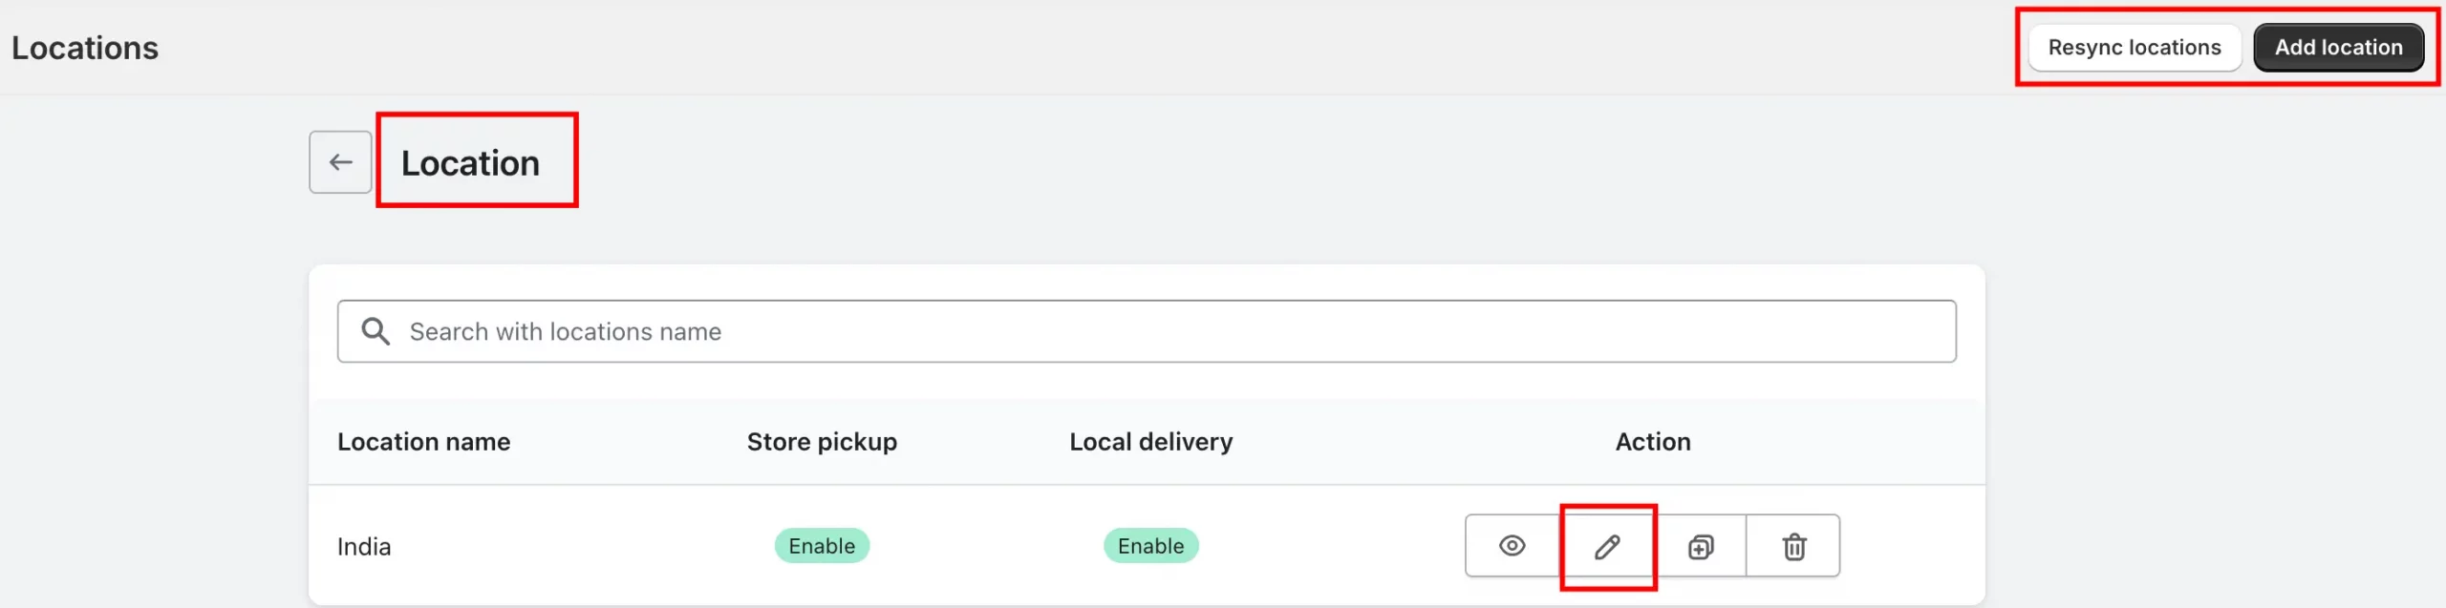The height and width of the screenshot is (608, 2446).
Task: Click Store pickup Enable badge
Action: click(x=822, y=546)
